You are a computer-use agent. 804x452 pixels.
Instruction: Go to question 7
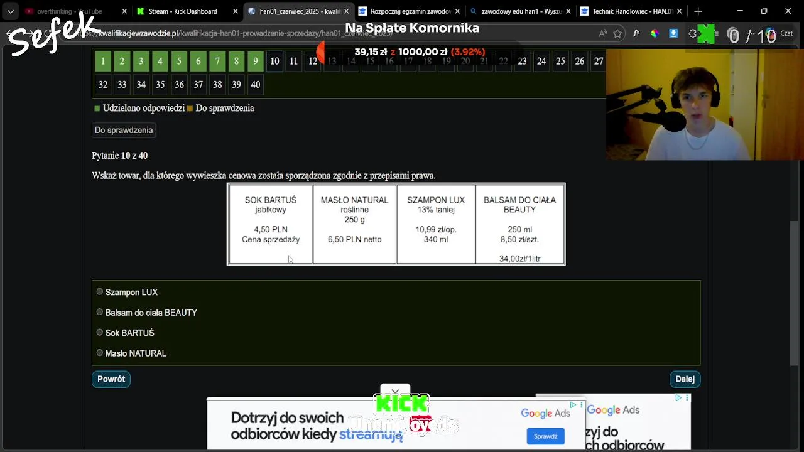coord(217,61)
